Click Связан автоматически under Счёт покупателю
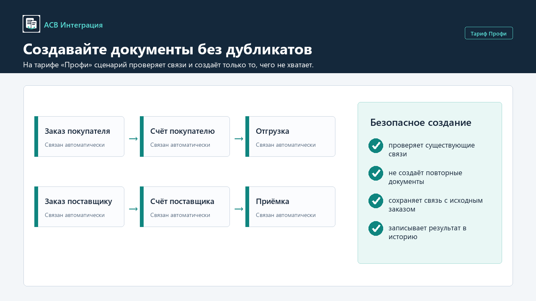 coord(180,145)
